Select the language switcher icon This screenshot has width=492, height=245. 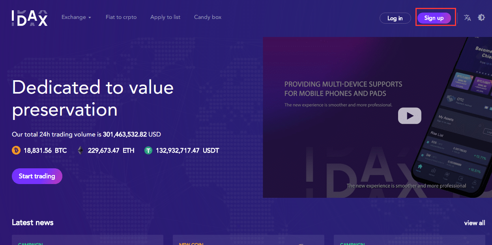(467, 18)
